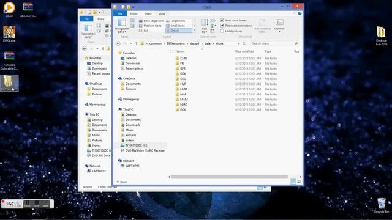Image resolution: width=392 pixels, height=220 pixels.
Task: Select Details layout option
Action: point(179,31)
